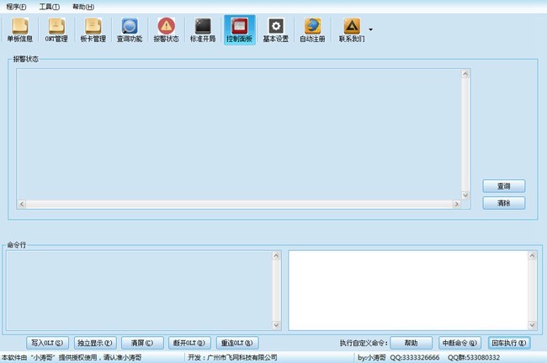Open the 程序(F) menu
547x363 pixels.
point(16,7)
